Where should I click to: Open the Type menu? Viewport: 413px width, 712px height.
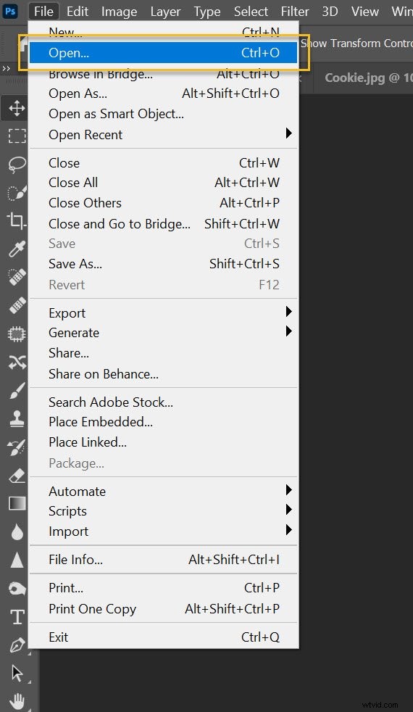pyautogui.click(x=207, y=12)
